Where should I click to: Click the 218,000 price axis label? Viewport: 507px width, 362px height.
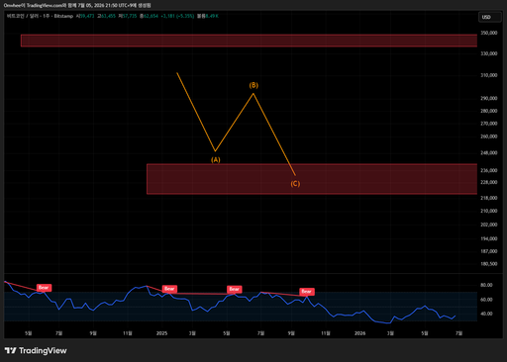(489, 198)
